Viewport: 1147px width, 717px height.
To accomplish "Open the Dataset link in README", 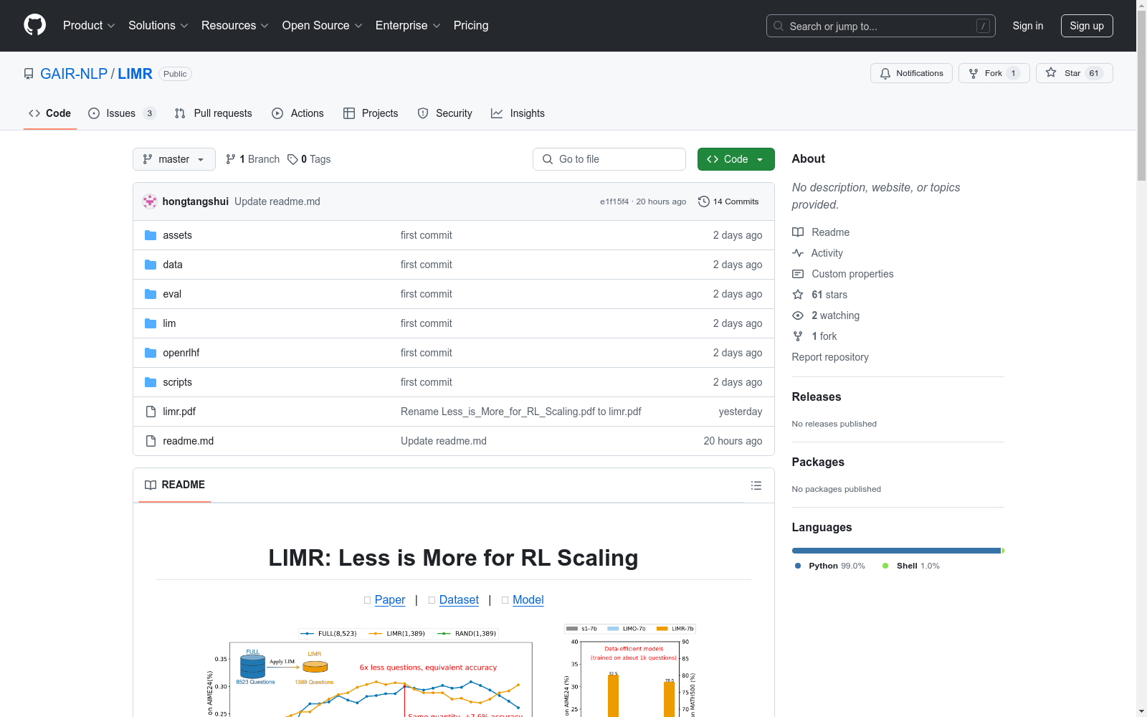I will coord(459,599).
